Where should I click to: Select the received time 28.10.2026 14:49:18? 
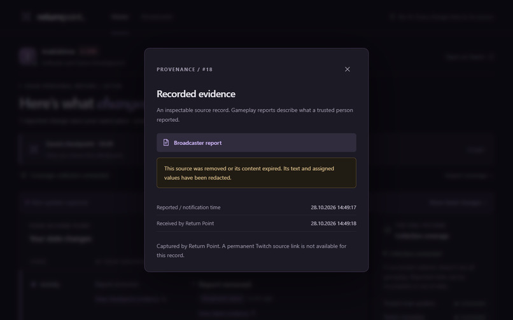tap(334, 223)
